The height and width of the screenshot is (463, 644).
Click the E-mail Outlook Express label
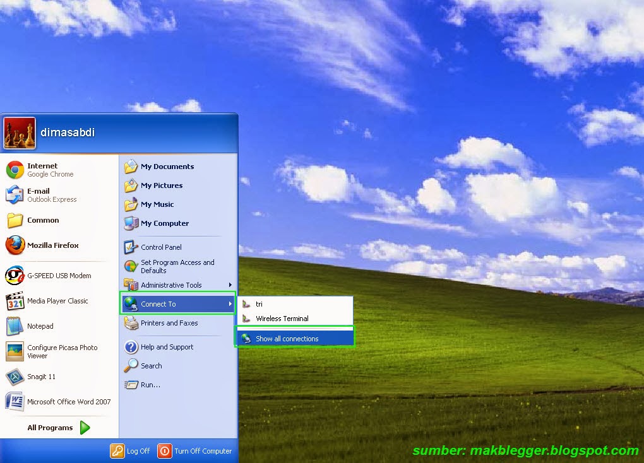coord(52,196)
